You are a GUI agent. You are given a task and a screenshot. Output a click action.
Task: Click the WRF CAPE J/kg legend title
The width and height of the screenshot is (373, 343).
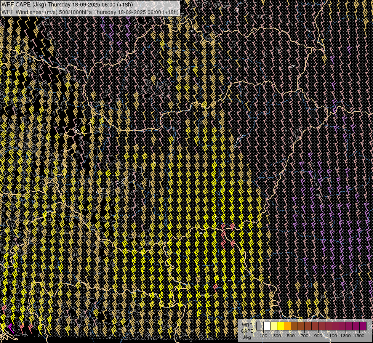point(247,331)
